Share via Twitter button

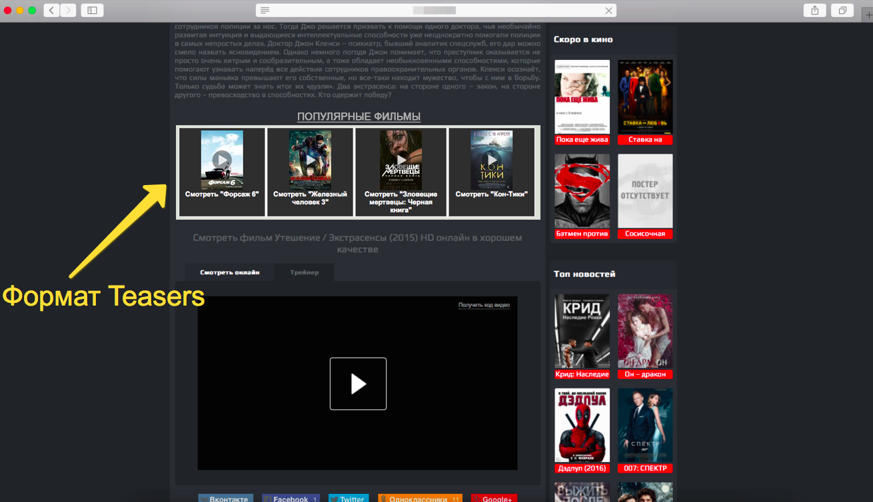(349, 498)
